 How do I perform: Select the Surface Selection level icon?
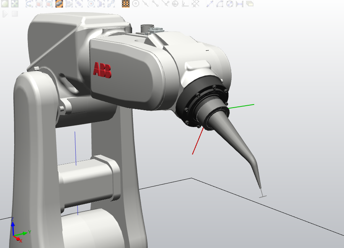pos(39,3)
